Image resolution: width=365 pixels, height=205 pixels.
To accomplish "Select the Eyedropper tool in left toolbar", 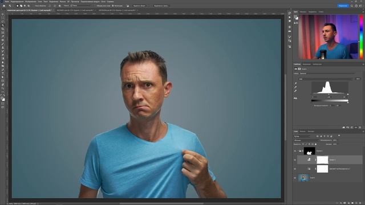I will click(3, 36).
